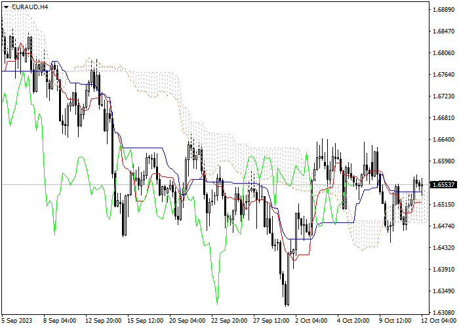Viewport: 459px width, 328px height.
Task: Select the 27 Sep 12:00 time label
Action: pyautogui.click(x=272, y=321)
